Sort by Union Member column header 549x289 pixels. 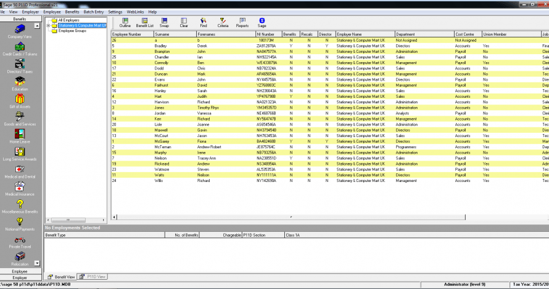[x=511, y=34]
